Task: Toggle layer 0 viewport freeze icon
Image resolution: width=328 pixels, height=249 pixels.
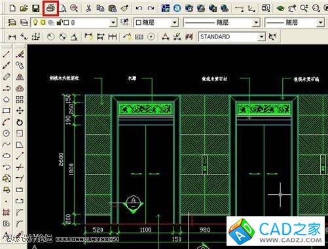Action: click(51, 22)
